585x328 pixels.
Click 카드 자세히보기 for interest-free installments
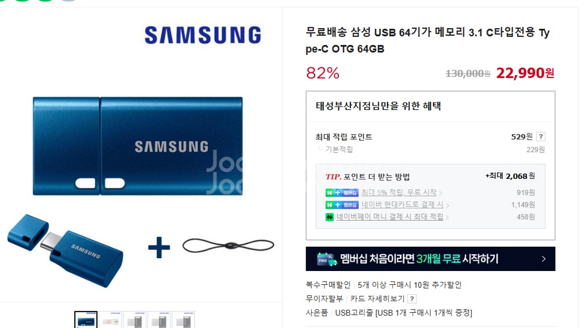(x=377, y=299)
